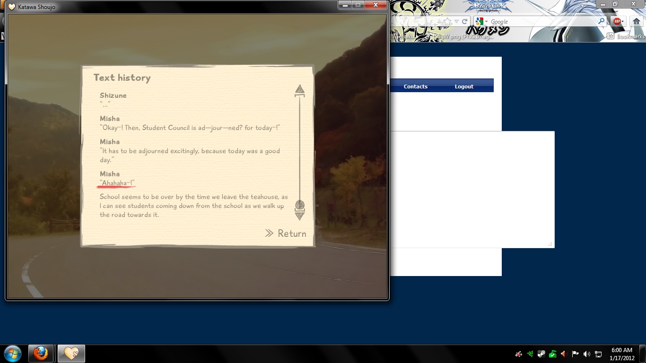646x363 pixels.
Task: Click the Google search field in Firefox
Action: click(543, 21)
